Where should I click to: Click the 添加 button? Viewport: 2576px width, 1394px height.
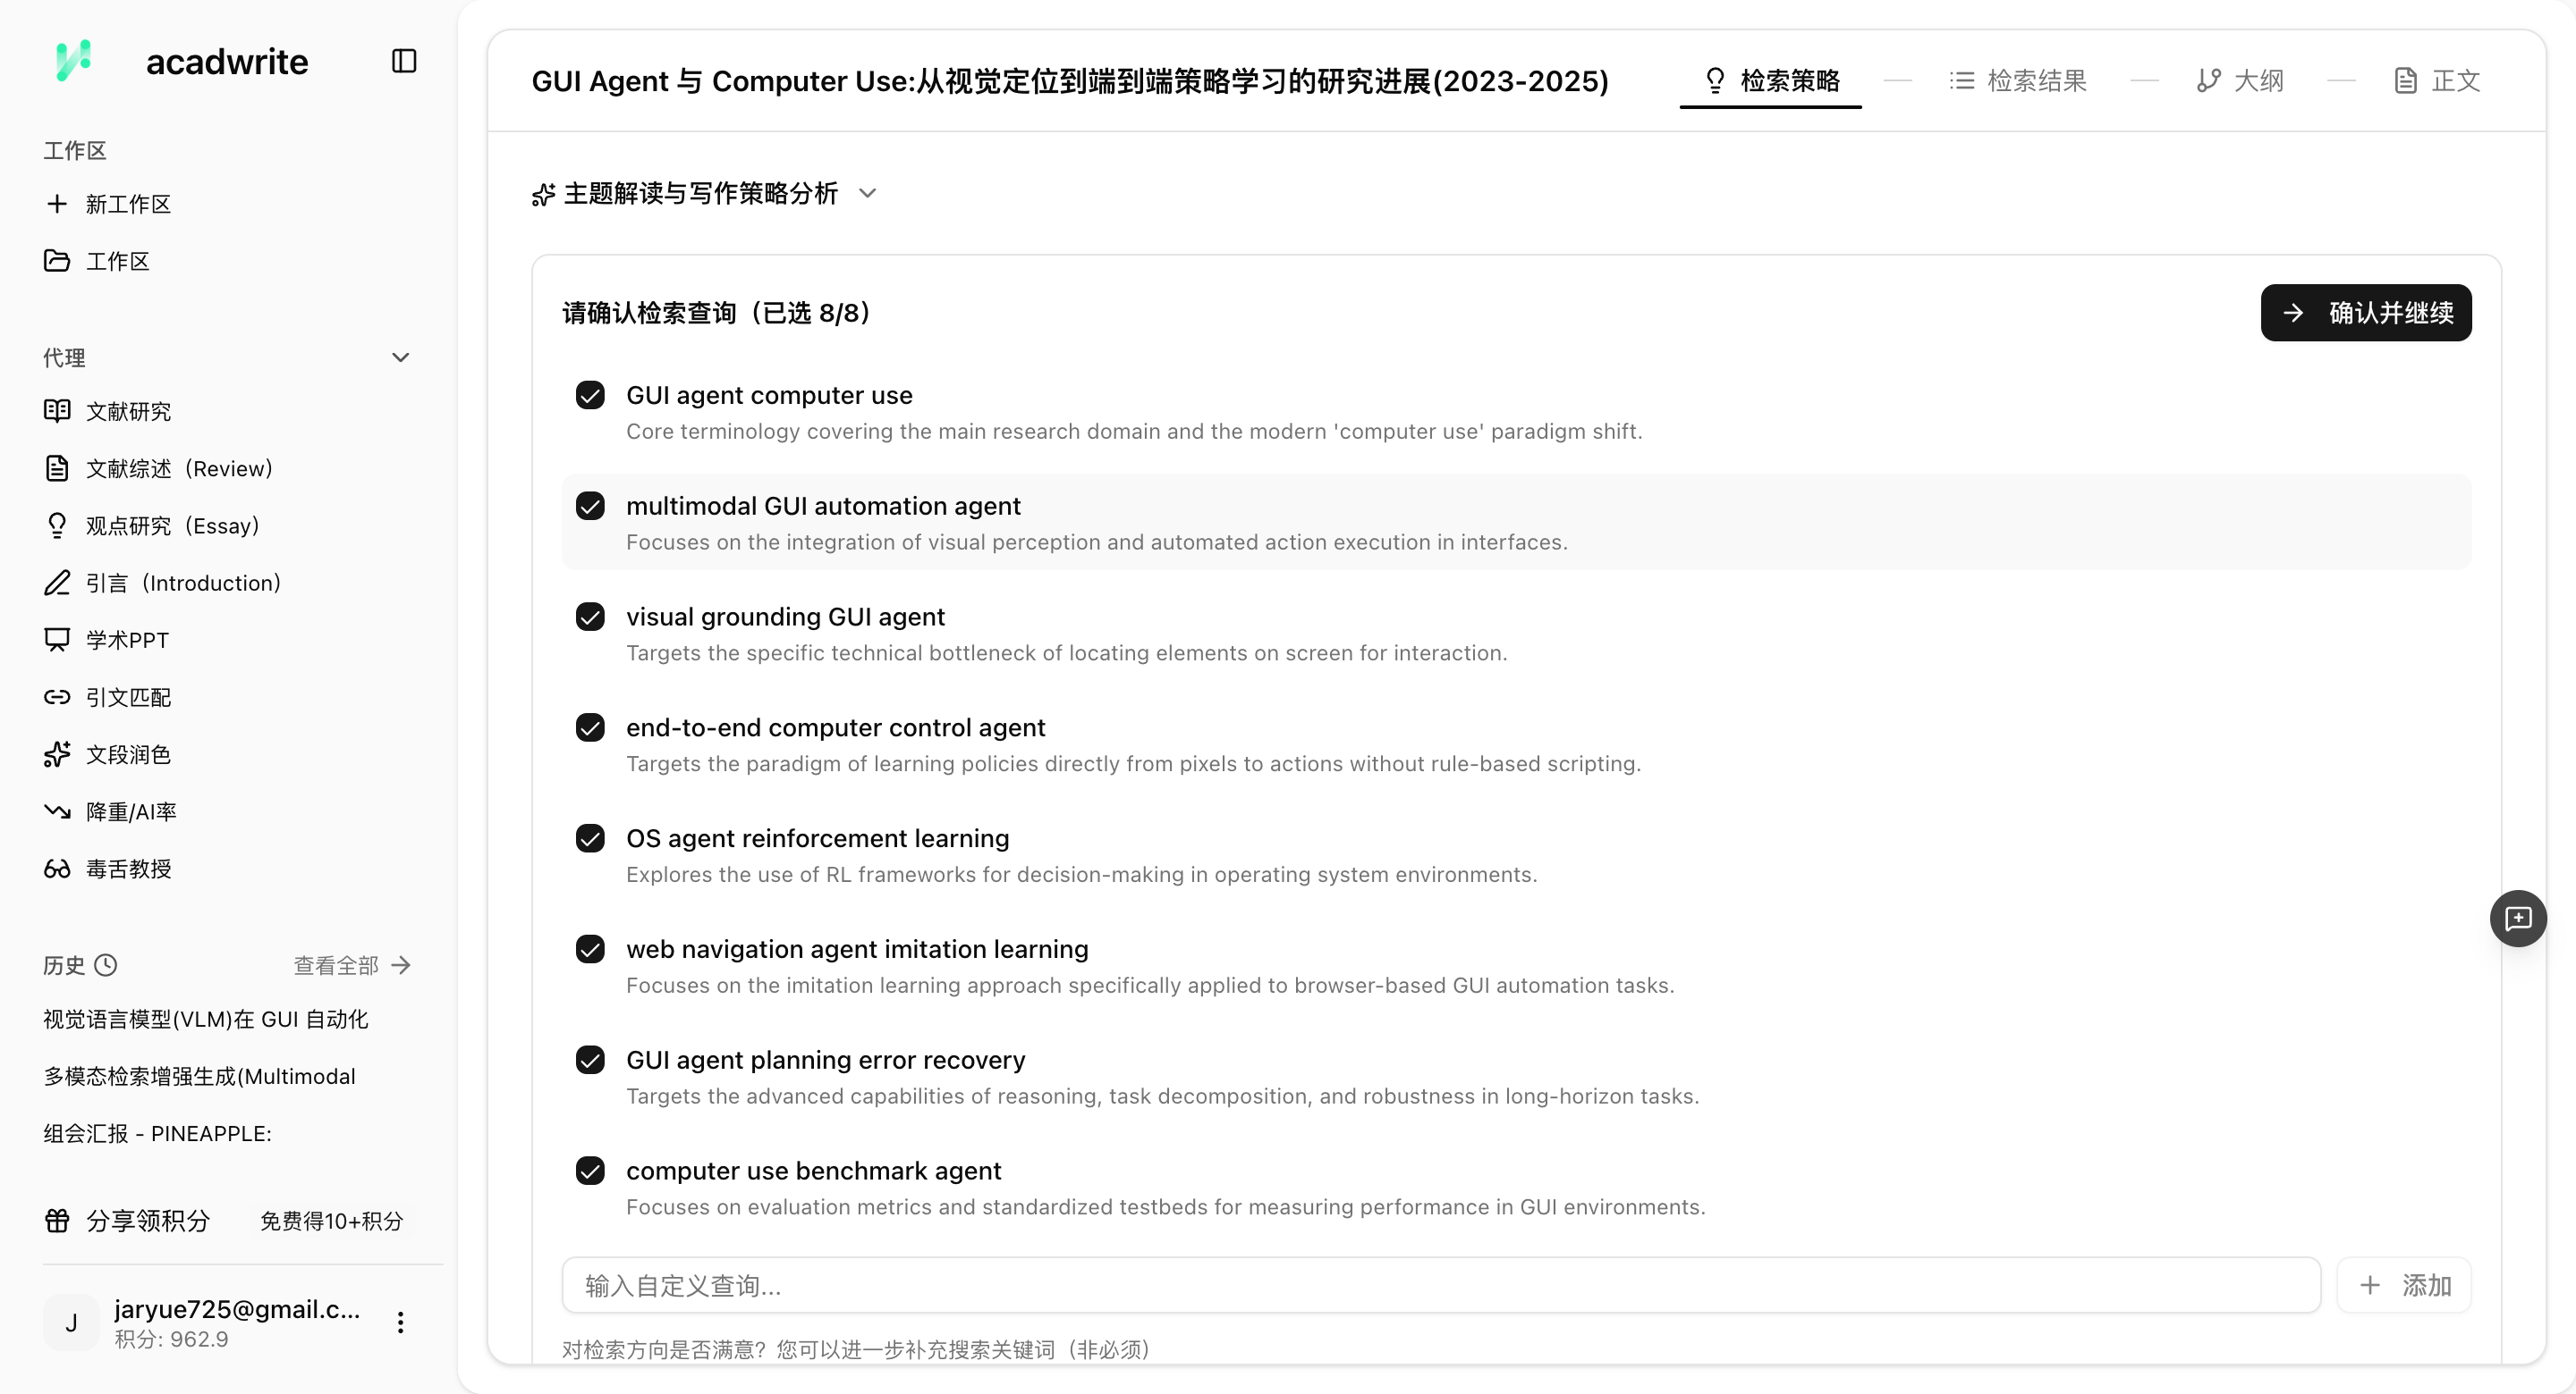point(2404,1285)
